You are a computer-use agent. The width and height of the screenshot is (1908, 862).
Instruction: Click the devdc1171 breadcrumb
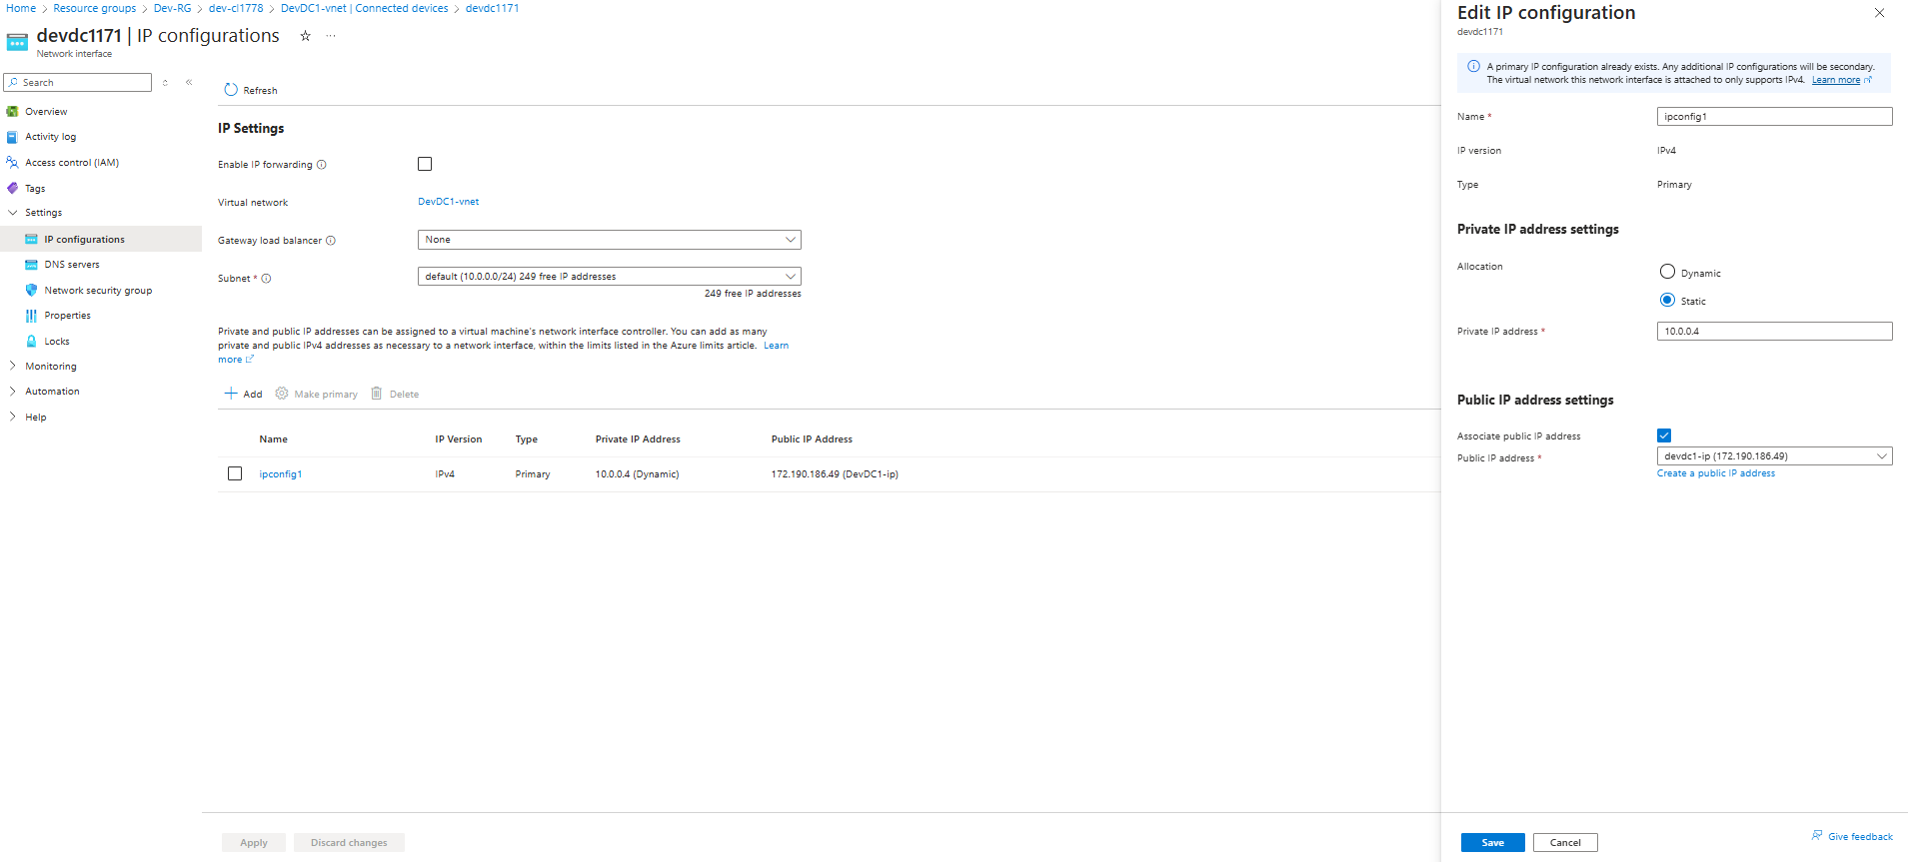coord(492,8)
